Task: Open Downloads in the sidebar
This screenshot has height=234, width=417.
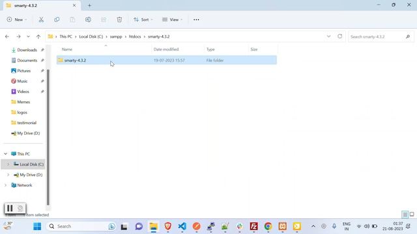Action: tap(27, 50)
